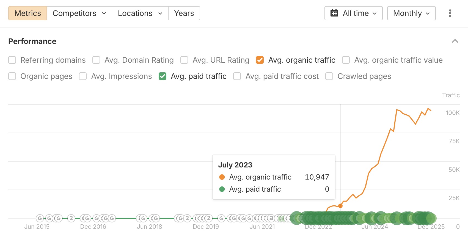The height and width of the screenshot is (237, 468).
Task: Expand the Competitors dropdown
Action: (79, 13)
